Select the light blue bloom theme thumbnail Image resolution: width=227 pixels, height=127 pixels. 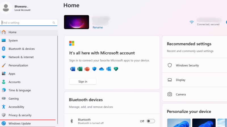pos(179,123)
